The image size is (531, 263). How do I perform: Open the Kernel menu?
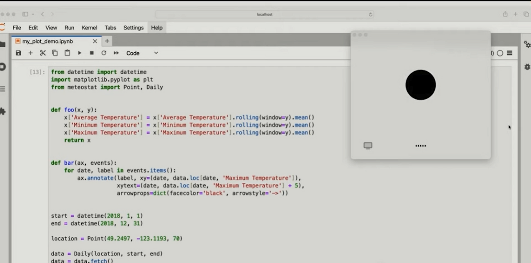click(x=89, y=28)
